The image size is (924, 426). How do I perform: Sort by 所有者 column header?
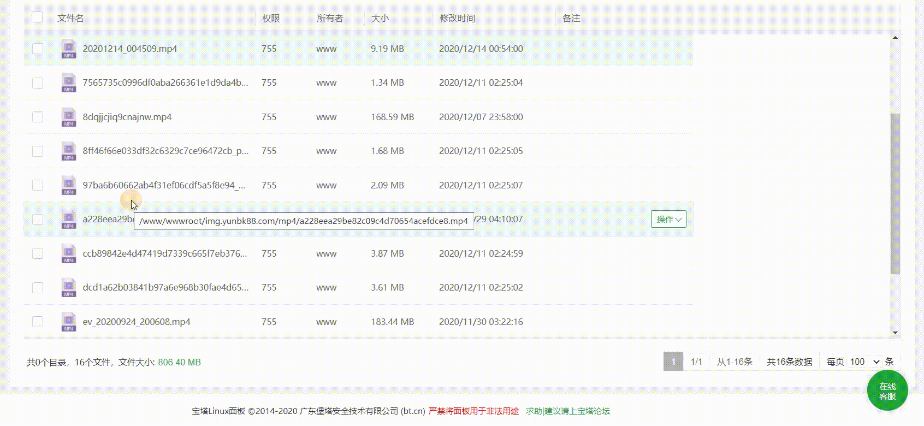tap(330, 18)
